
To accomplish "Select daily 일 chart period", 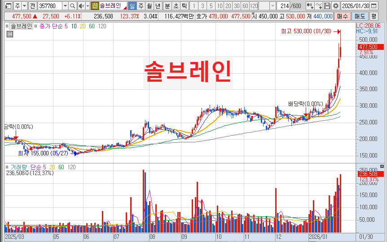I will pyautogui.click(x=132, y=6).
